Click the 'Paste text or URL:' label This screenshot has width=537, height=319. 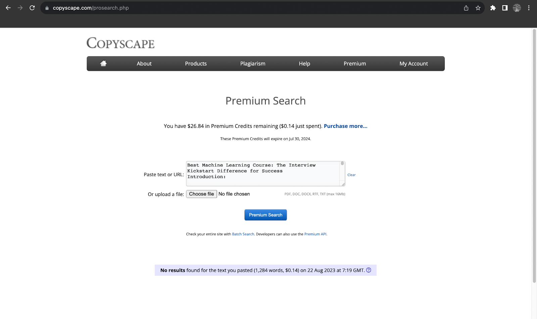(164, 175)
